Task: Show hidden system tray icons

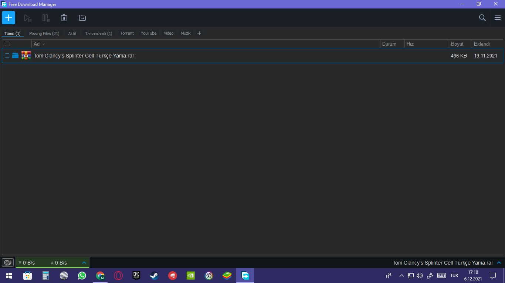Action: pos(402,276)
